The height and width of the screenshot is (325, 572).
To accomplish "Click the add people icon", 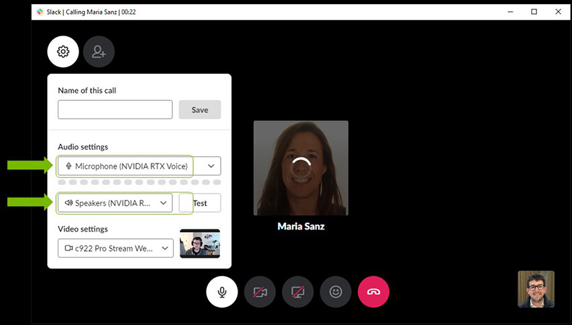I will [x=99, y=51].
